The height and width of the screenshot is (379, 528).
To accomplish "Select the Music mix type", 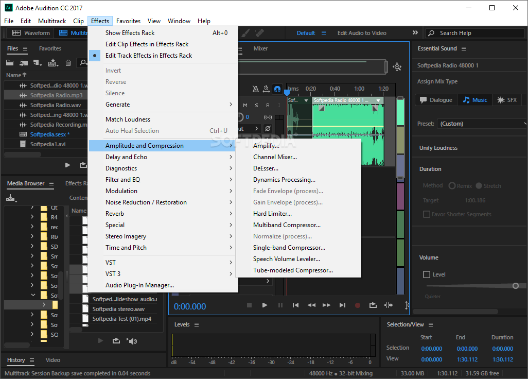I will 475,100.
